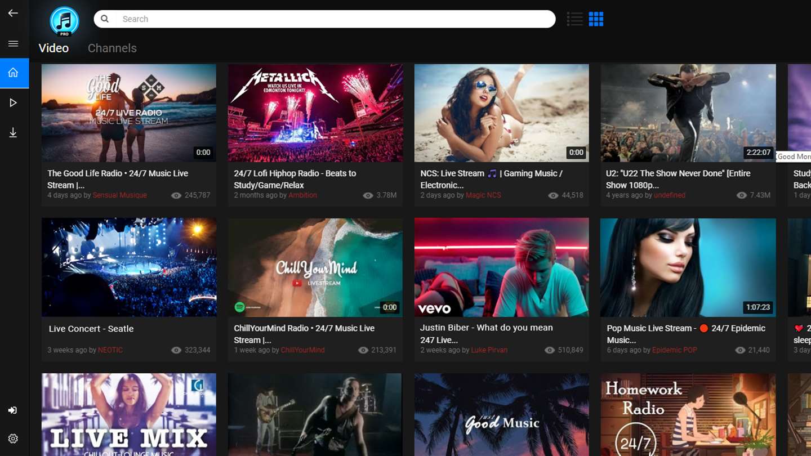The width and height of the screenshot is (811, 456).
Task: Click the back arrow icon
Action: click(x=13, y=13)
